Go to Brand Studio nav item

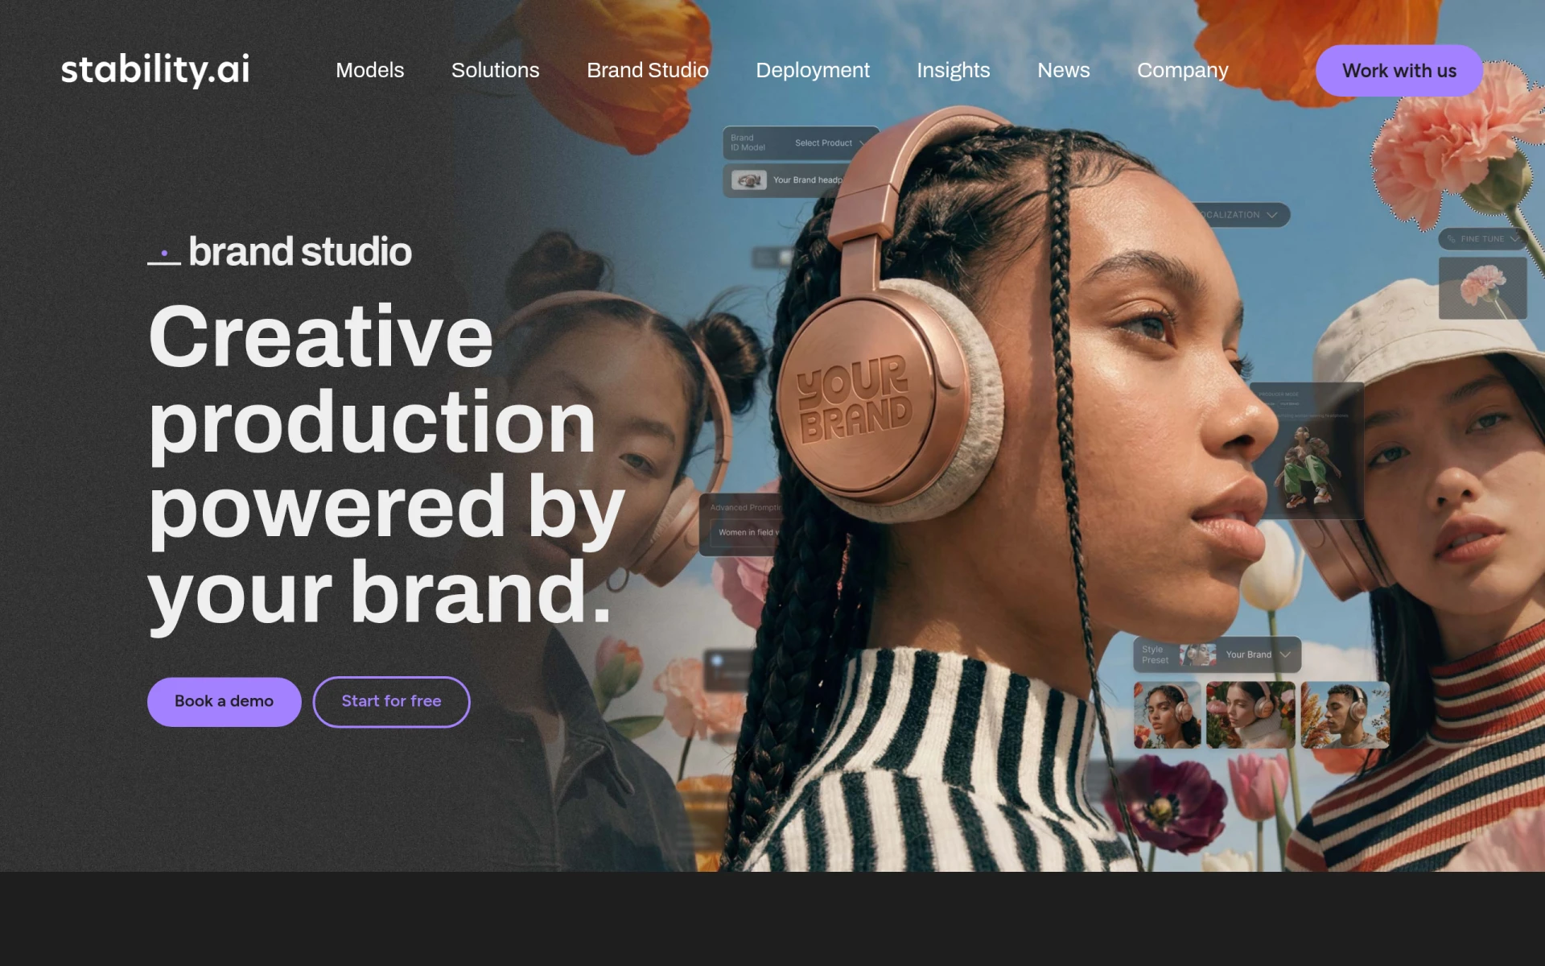click(x=647, y=70)
